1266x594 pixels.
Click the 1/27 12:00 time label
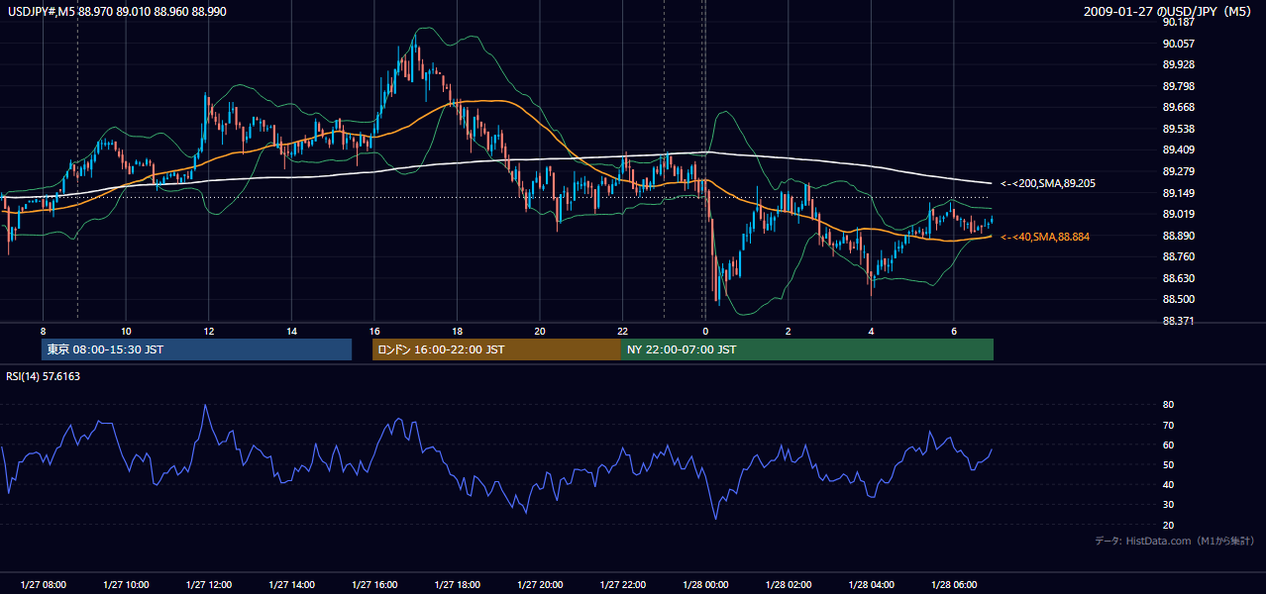point(208,585)
